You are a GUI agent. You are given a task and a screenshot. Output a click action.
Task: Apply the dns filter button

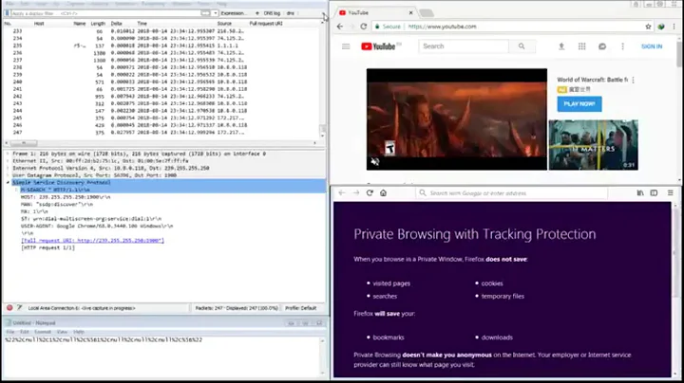pos(290,13)
